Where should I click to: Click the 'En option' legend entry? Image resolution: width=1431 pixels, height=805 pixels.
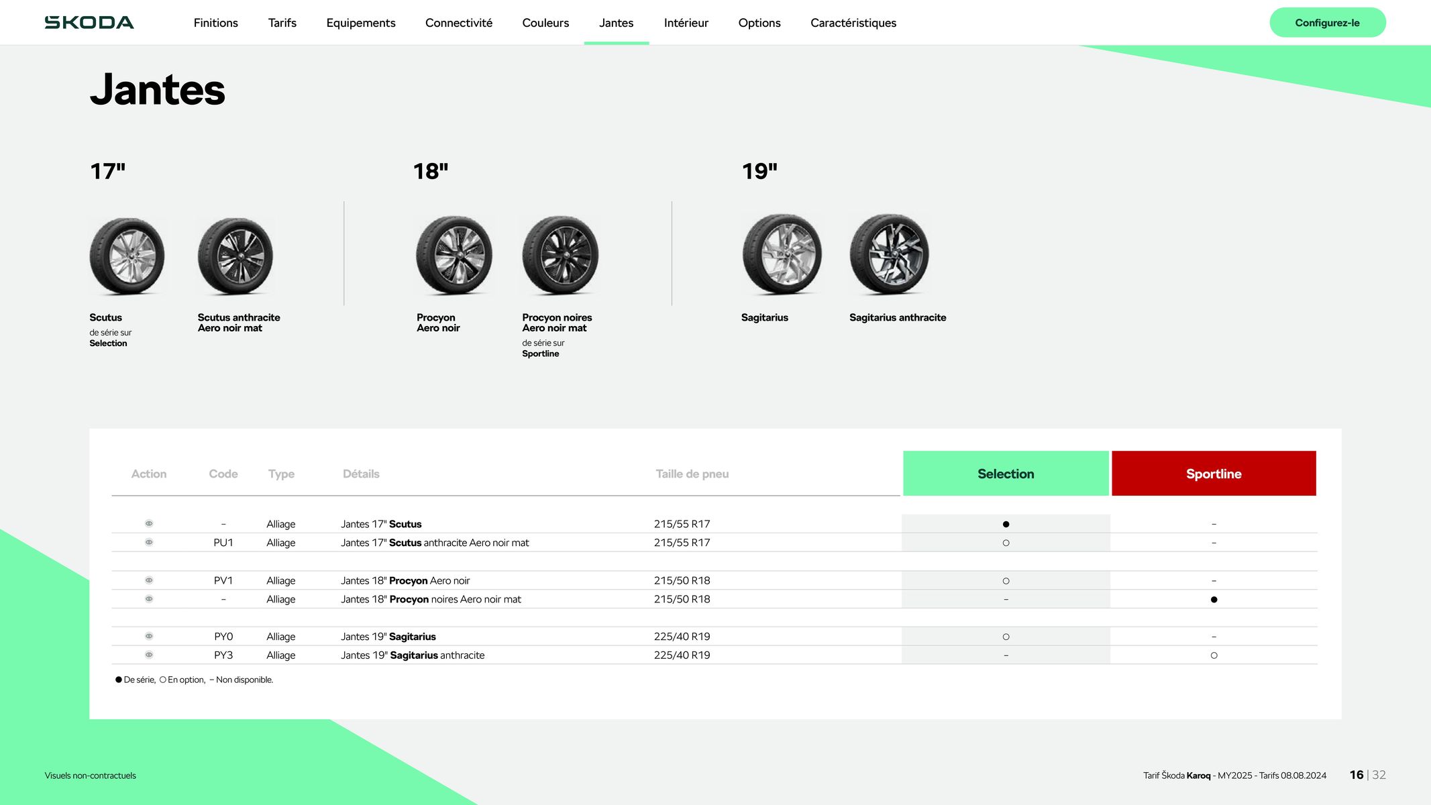point(182,680)
